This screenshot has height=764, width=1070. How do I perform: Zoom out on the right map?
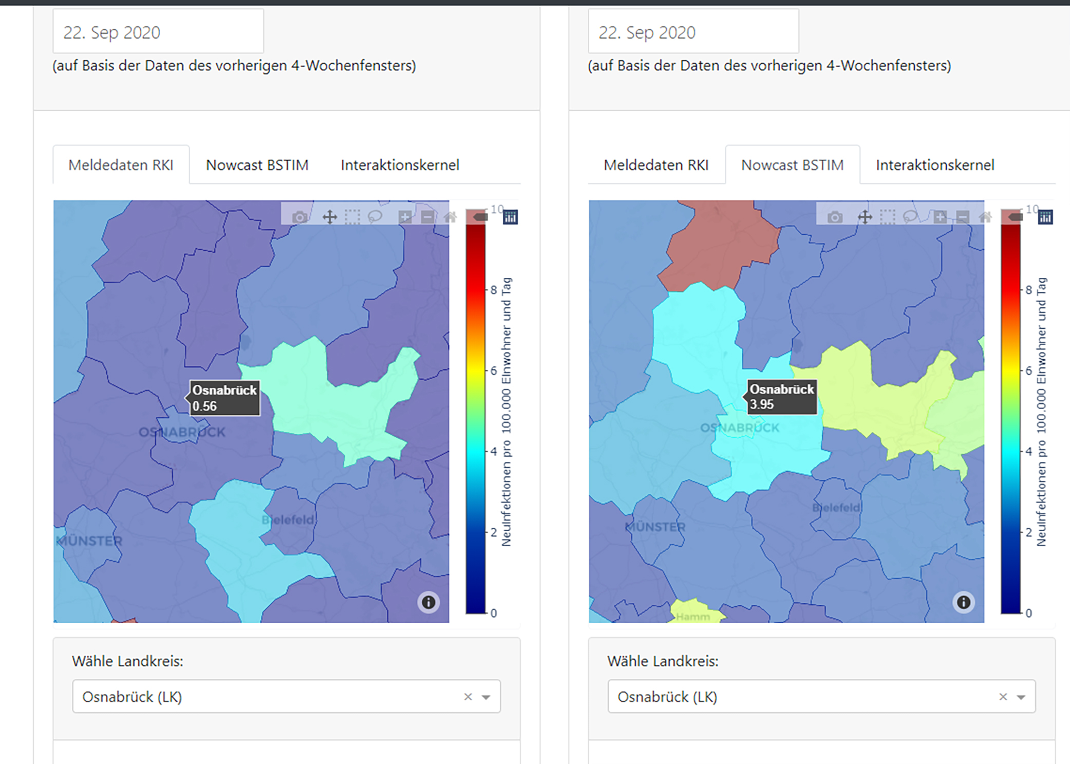pos(963,217)
